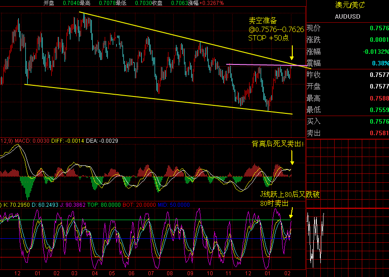Click the 卖空准备 chart annotation
389x277 pixels.
click(262, 20)
